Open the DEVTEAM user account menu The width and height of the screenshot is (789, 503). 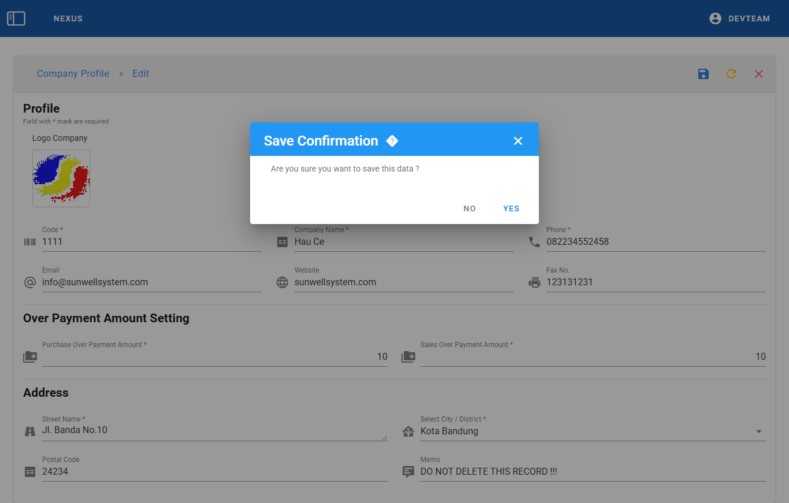(x=739, y=18)
